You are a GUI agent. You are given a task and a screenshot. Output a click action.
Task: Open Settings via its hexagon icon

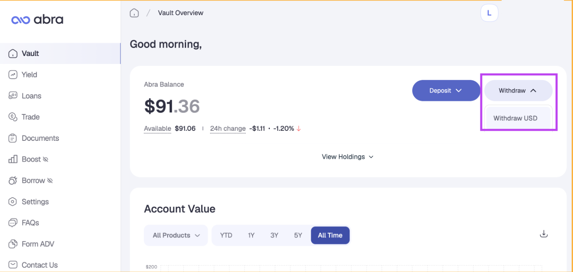point(13,201)
